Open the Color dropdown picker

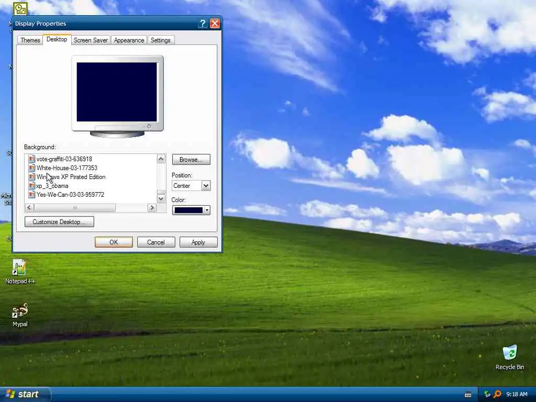(x=191, y=210)
